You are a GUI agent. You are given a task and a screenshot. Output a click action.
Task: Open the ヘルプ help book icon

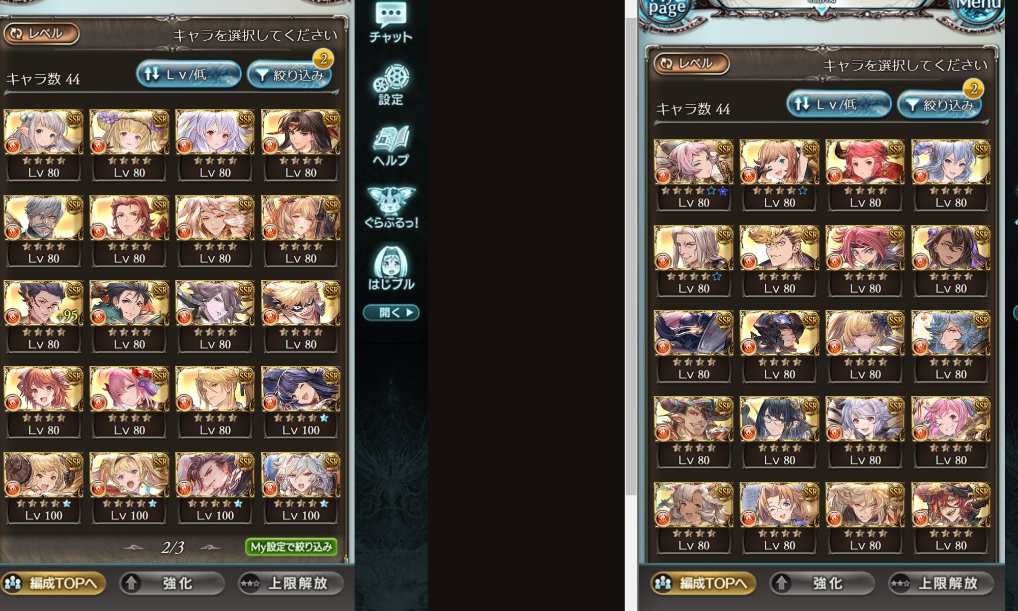[x=390, y=146]
